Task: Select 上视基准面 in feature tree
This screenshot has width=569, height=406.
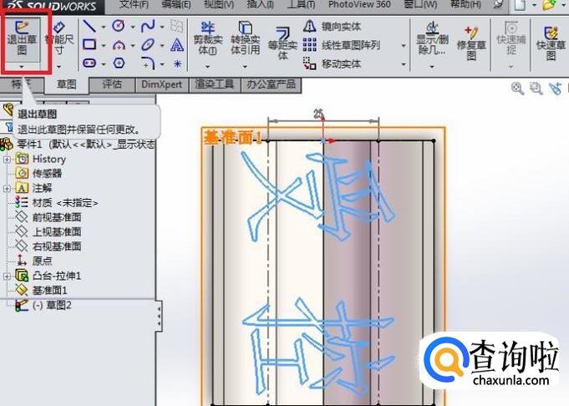Action: click(48, 232)
